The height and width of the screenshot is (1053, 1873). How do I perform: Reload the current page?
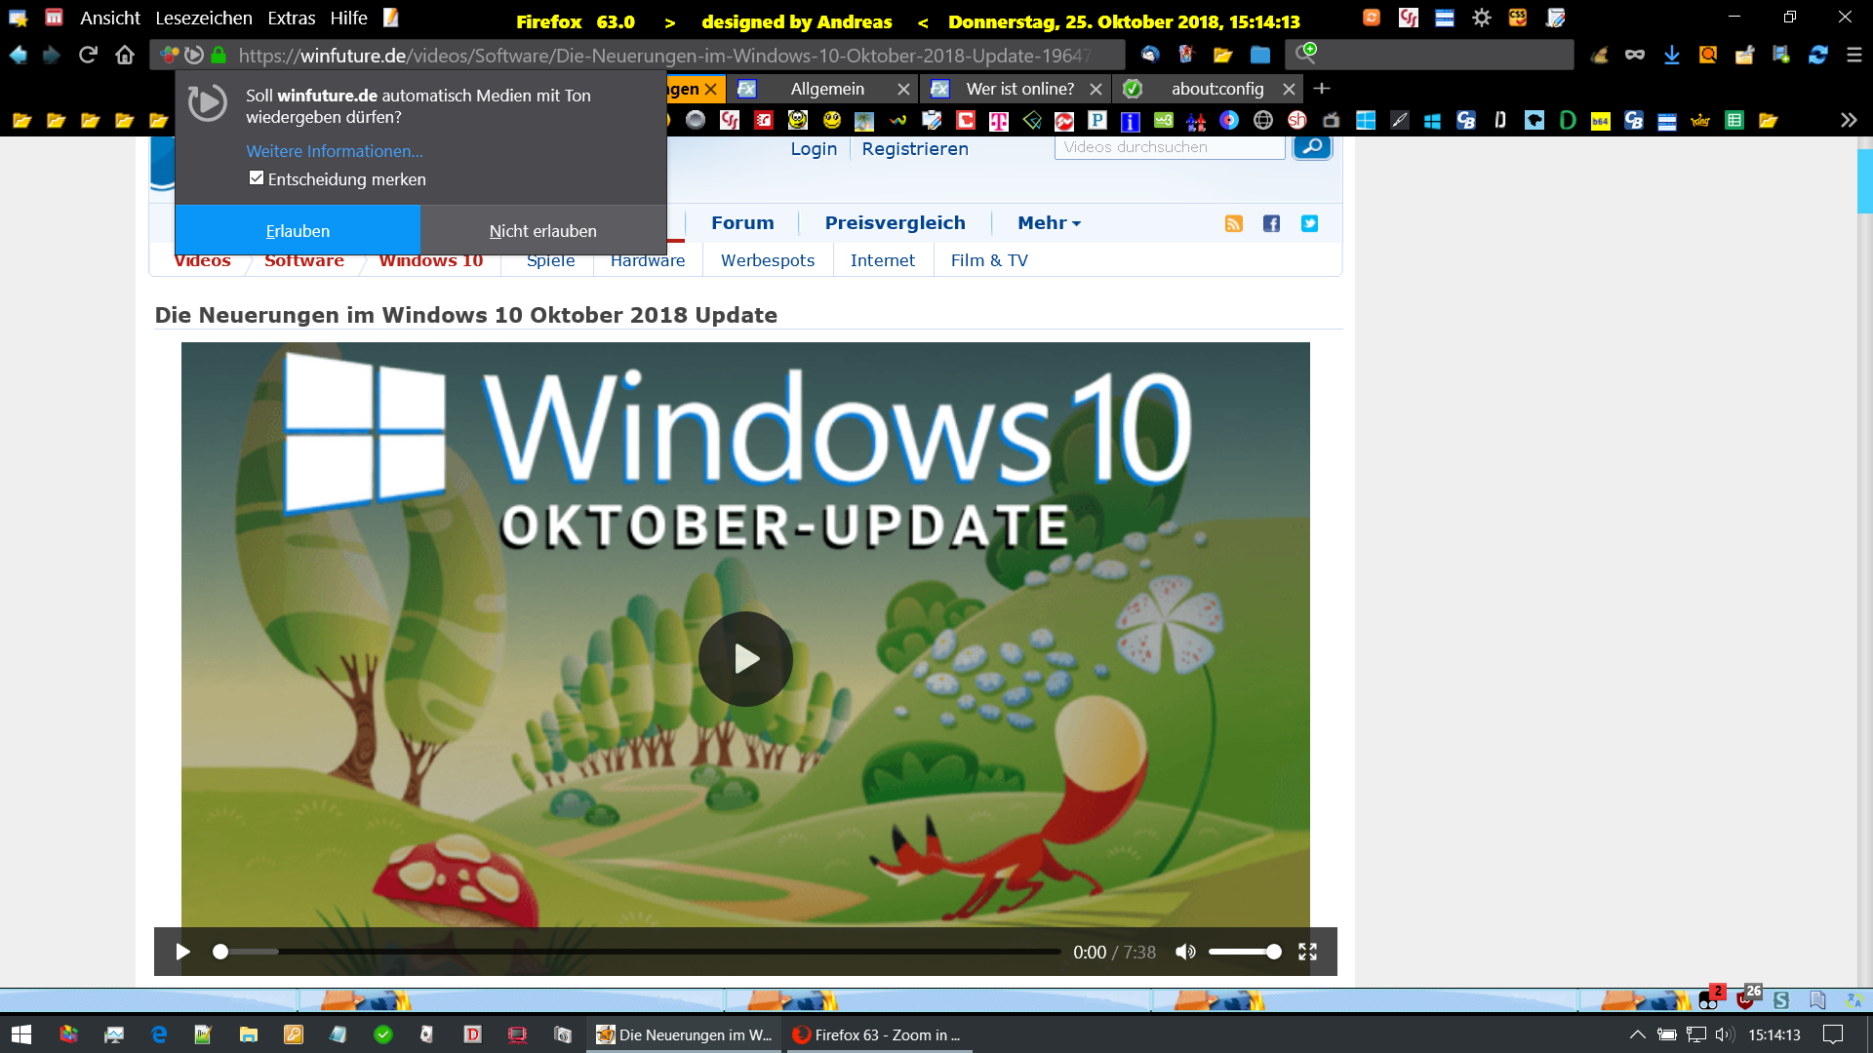click(x=88, y=55)
